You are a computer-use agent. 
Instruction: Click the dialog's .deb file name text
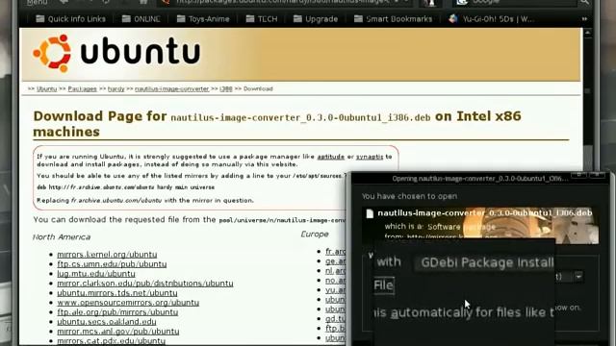(x=485, y=213)
